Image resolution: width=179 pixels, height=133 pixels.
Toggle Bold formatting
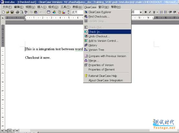click(x=146, y=12)
